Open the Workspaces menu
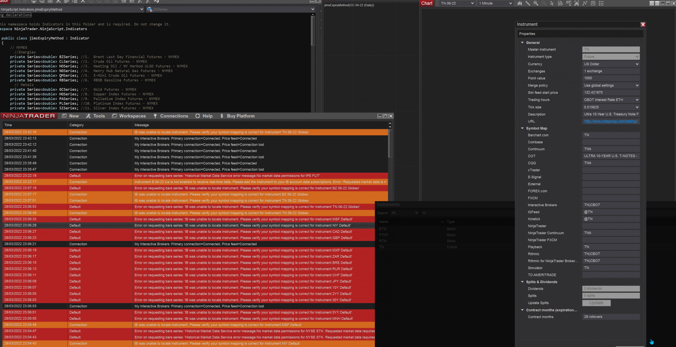Image resolution: width=676 pixels, height=347 pixels. 129,116
